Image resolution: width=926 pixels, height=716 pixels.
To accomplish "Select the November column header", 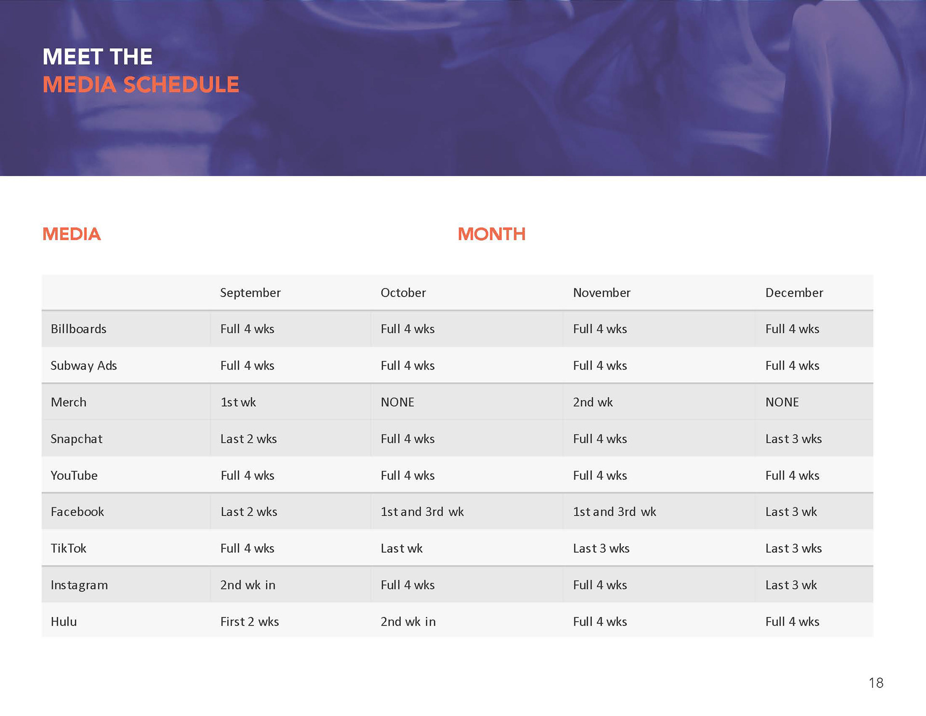I will [x=601, y=293].
